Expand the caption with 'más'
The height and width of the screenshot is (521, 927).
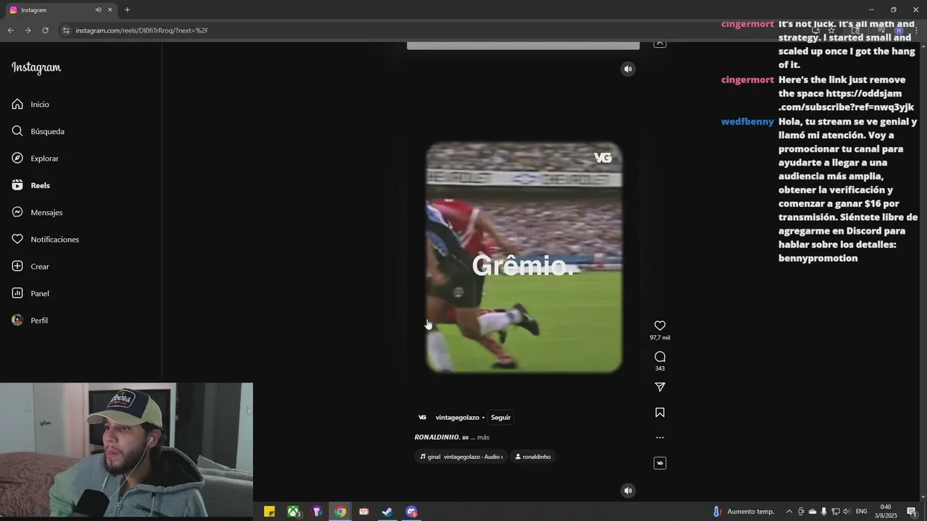pos(483,437)
